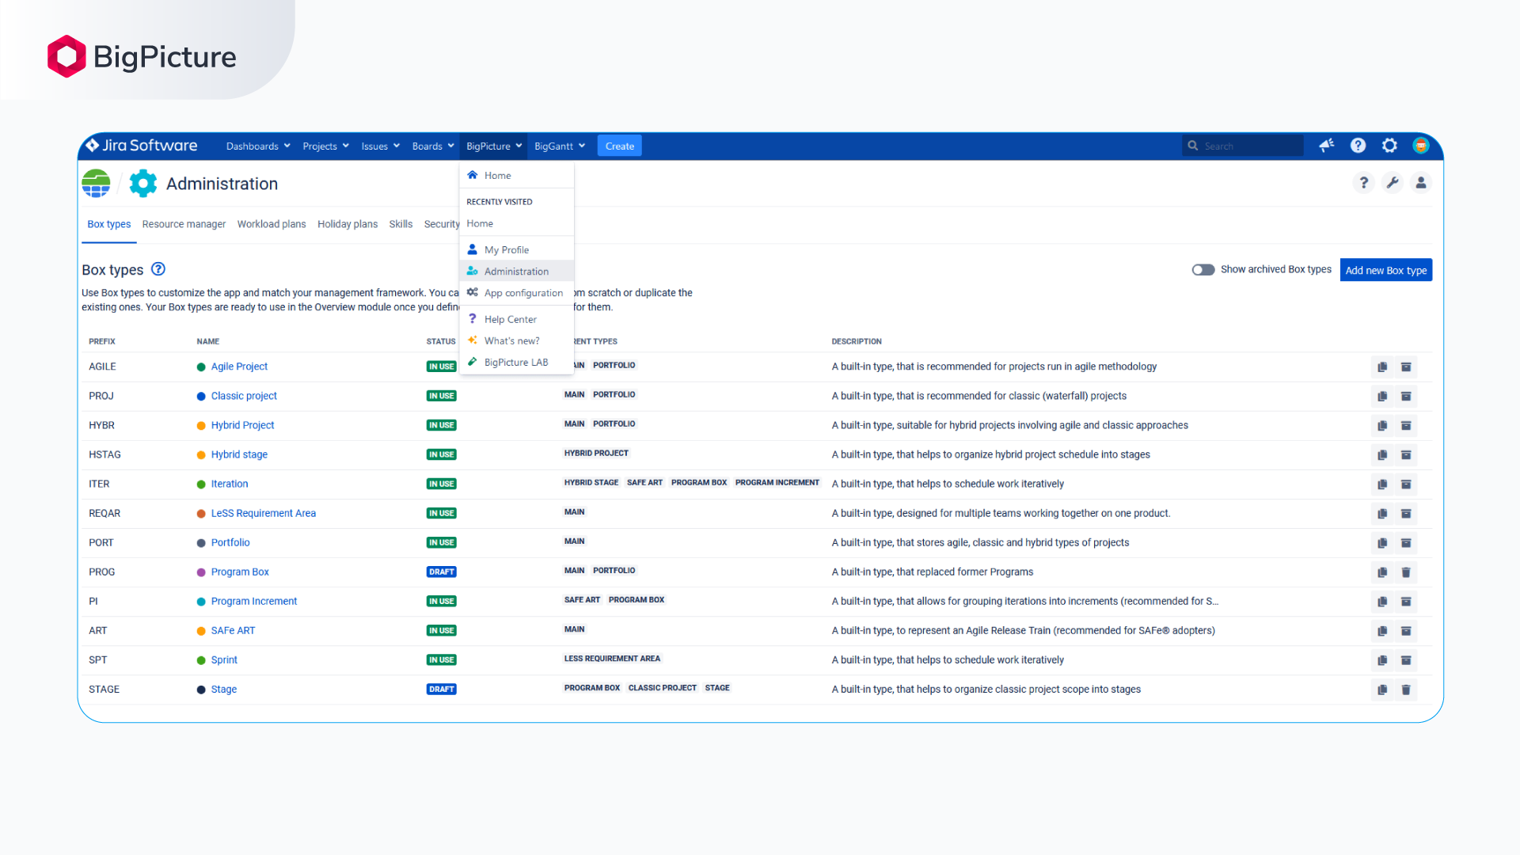Open the Jira help question mark icon
The image size is (1520, 855).
pyautogui.click(x=1358, y=146)
